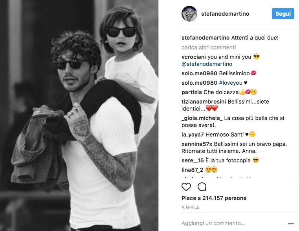Open the tizianaambrosini commenter profile
The width and height of the screenshot is (299, 231).
pyautogui.click(x=204, y=102)
